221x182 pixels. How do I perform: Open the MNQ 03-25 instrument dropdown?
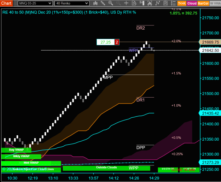(x=35, y=4)
